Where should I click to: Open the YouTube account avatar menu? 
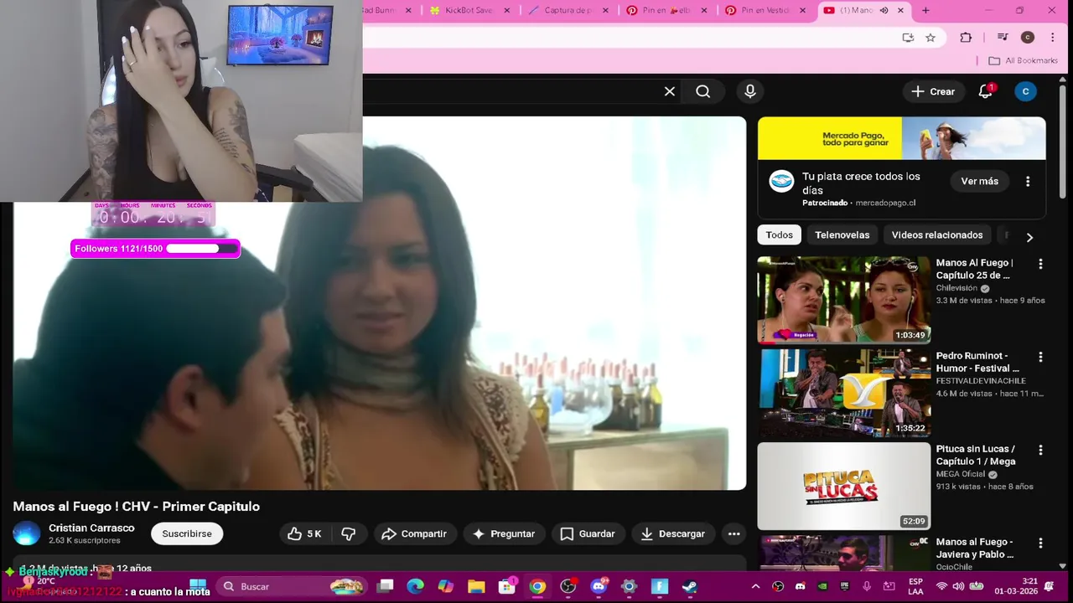[1025, 91]
